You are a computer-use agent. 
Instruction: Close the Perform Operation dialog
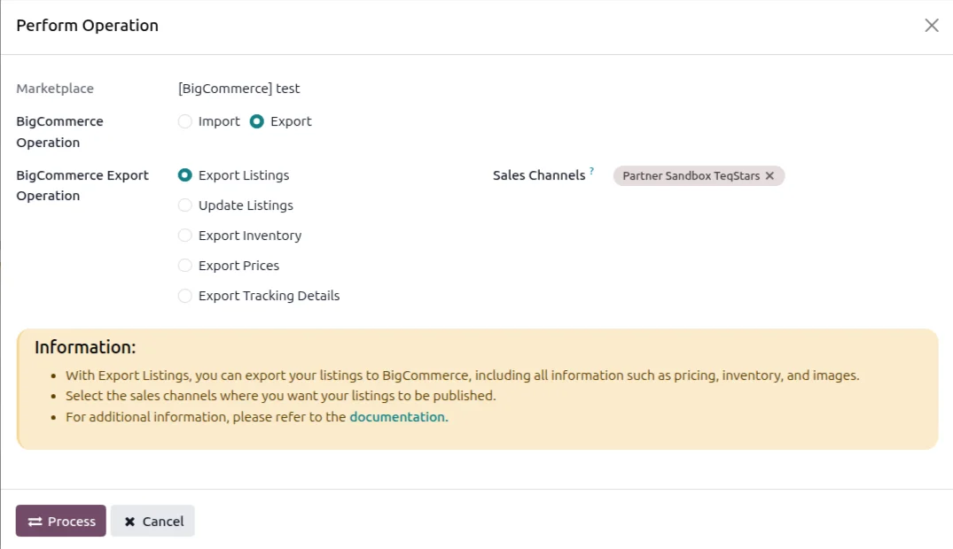point(931,26)
